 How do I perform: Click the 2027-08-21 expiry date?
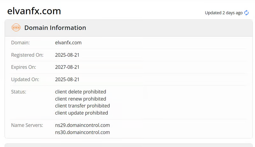[67, 67]
